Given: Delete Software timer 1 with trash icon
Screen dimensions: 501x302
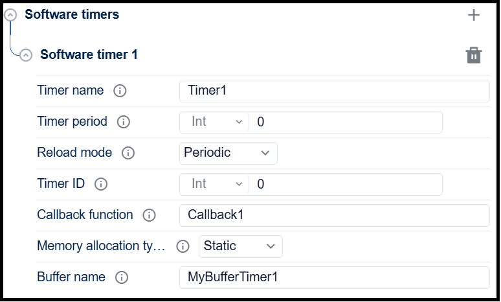Looking at the screenshot, I should pos(474,55).
